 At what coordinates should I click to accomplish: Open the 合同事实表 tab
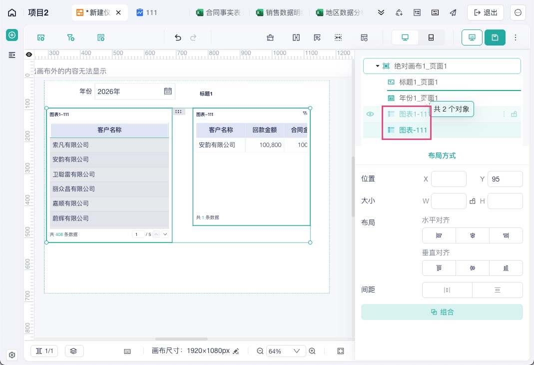click(x=218, y=12)
